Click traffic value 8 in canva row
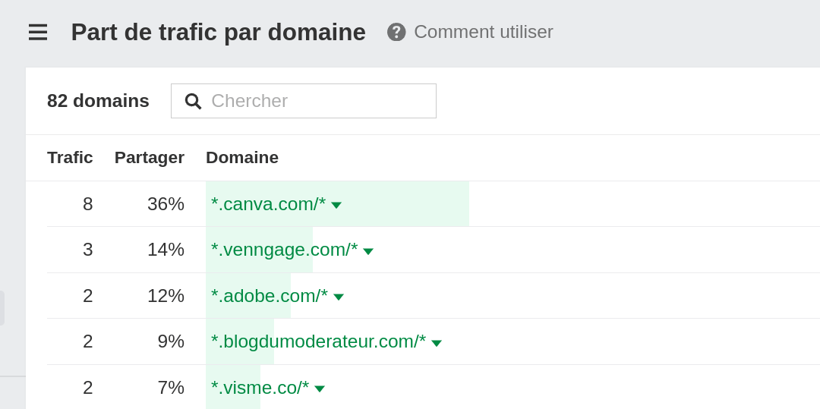820x409 pixels. pos(88,203)
